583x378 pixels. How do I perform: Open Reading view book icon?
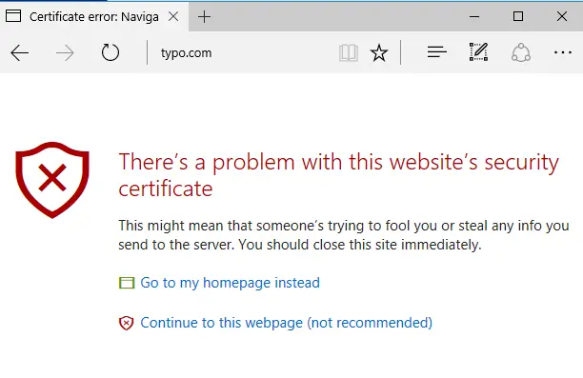(x=349, y=52)
